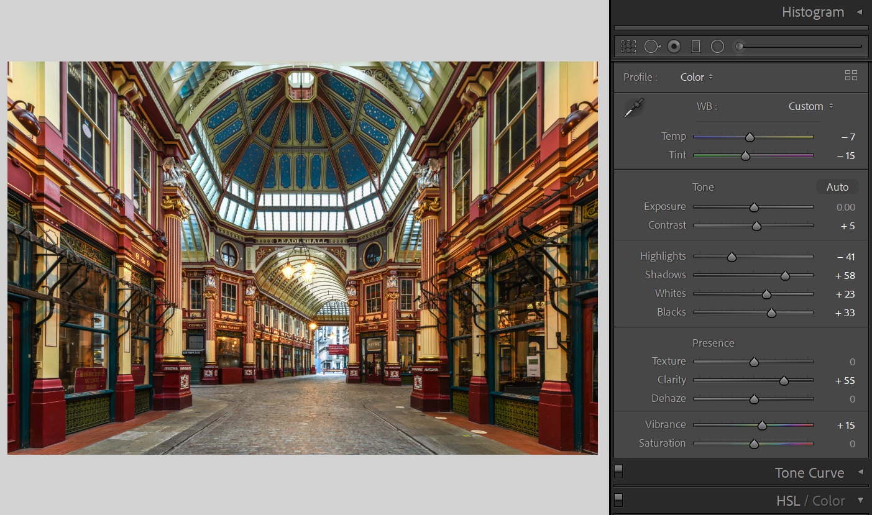Open the Profile Browser grid icon
Image resolution: width=872 pixels, height=515 pixels.
851,75
